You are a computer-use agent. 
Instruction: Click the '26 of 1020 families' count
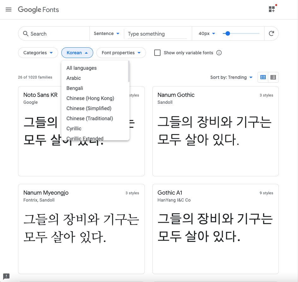pos(35,77)
